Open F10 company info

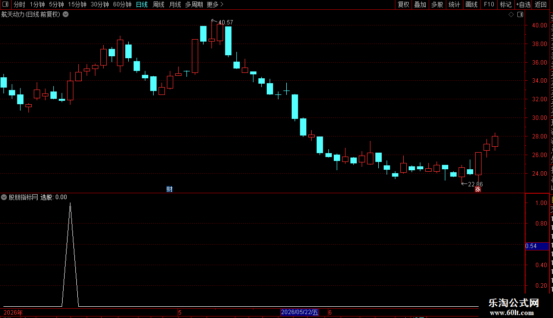489,4
